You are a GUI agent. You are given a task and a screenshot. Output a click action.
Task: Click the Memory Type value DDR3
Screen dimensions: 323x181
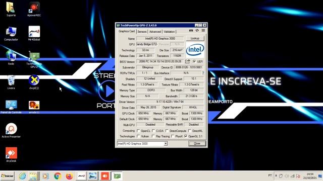pyautogui.click(x=151, y=90)
